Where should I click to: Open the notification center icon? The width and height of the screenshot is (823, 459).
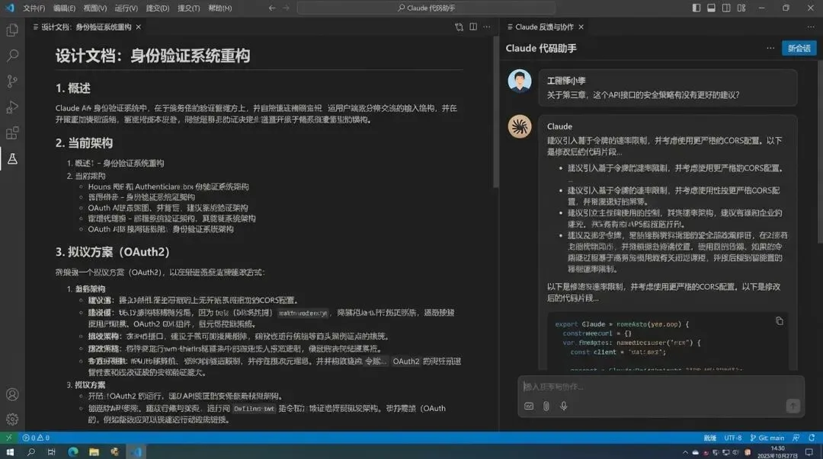[809, 451]
